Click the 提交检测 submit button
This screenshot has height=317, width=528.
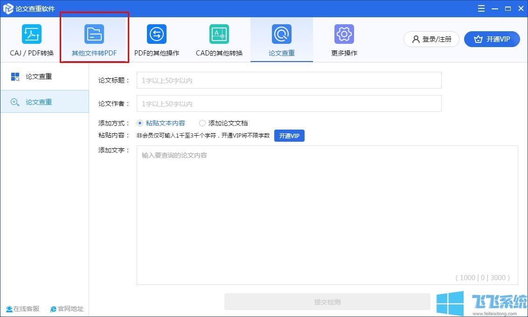[x=327, y=302]
